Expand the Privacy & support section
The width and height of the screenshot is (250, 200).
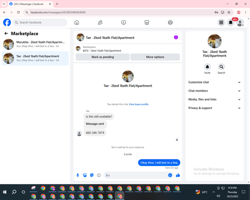(x=214, y=108)
